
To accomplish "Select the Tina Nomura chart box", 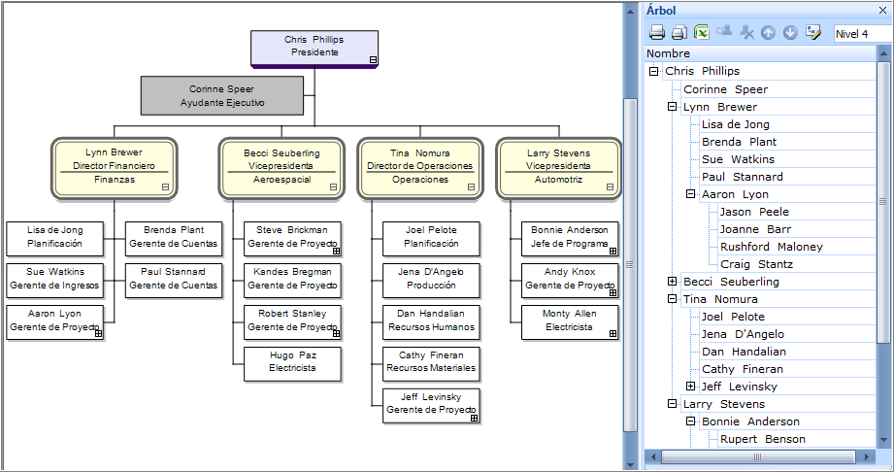I will 420,166.
